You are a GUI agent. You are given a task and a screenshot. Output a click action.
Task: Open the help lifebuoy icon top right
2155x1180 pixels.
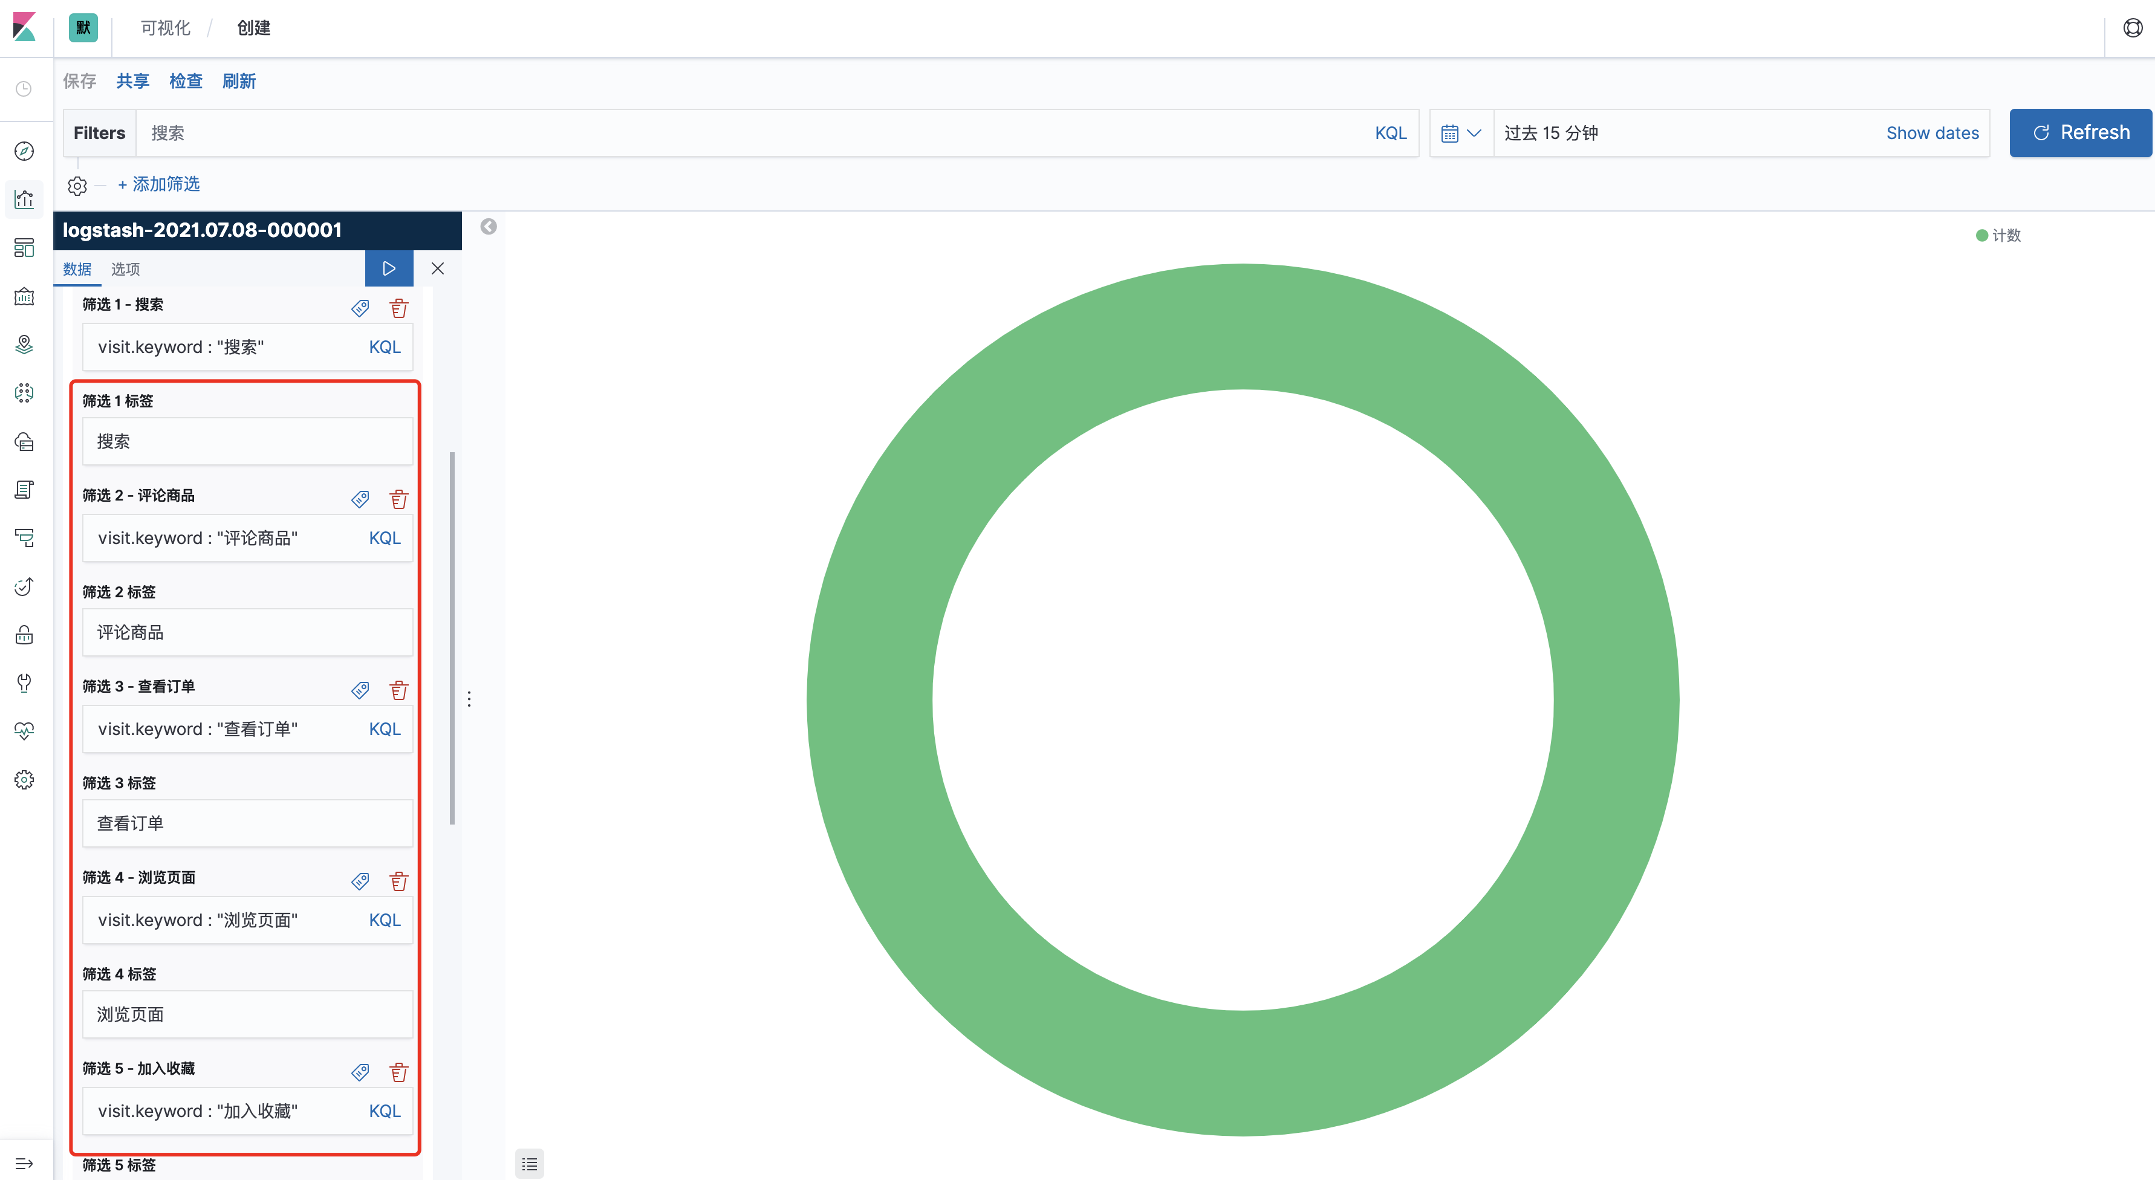pyautogui.click(x=2133, y=28)
